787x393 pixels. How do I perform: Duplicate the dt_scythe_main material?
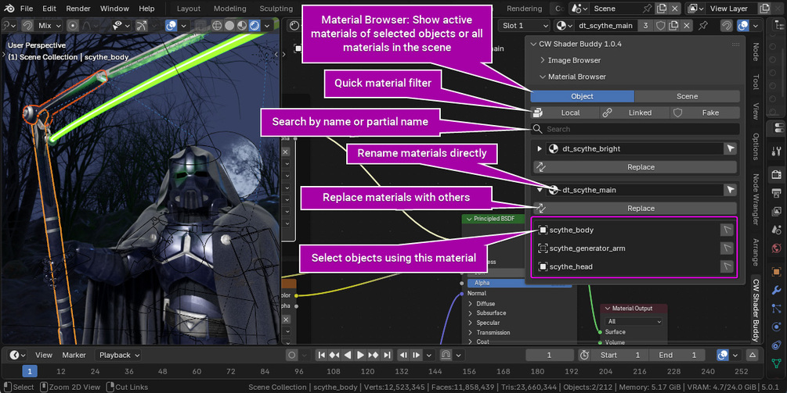tap(673, 26)
